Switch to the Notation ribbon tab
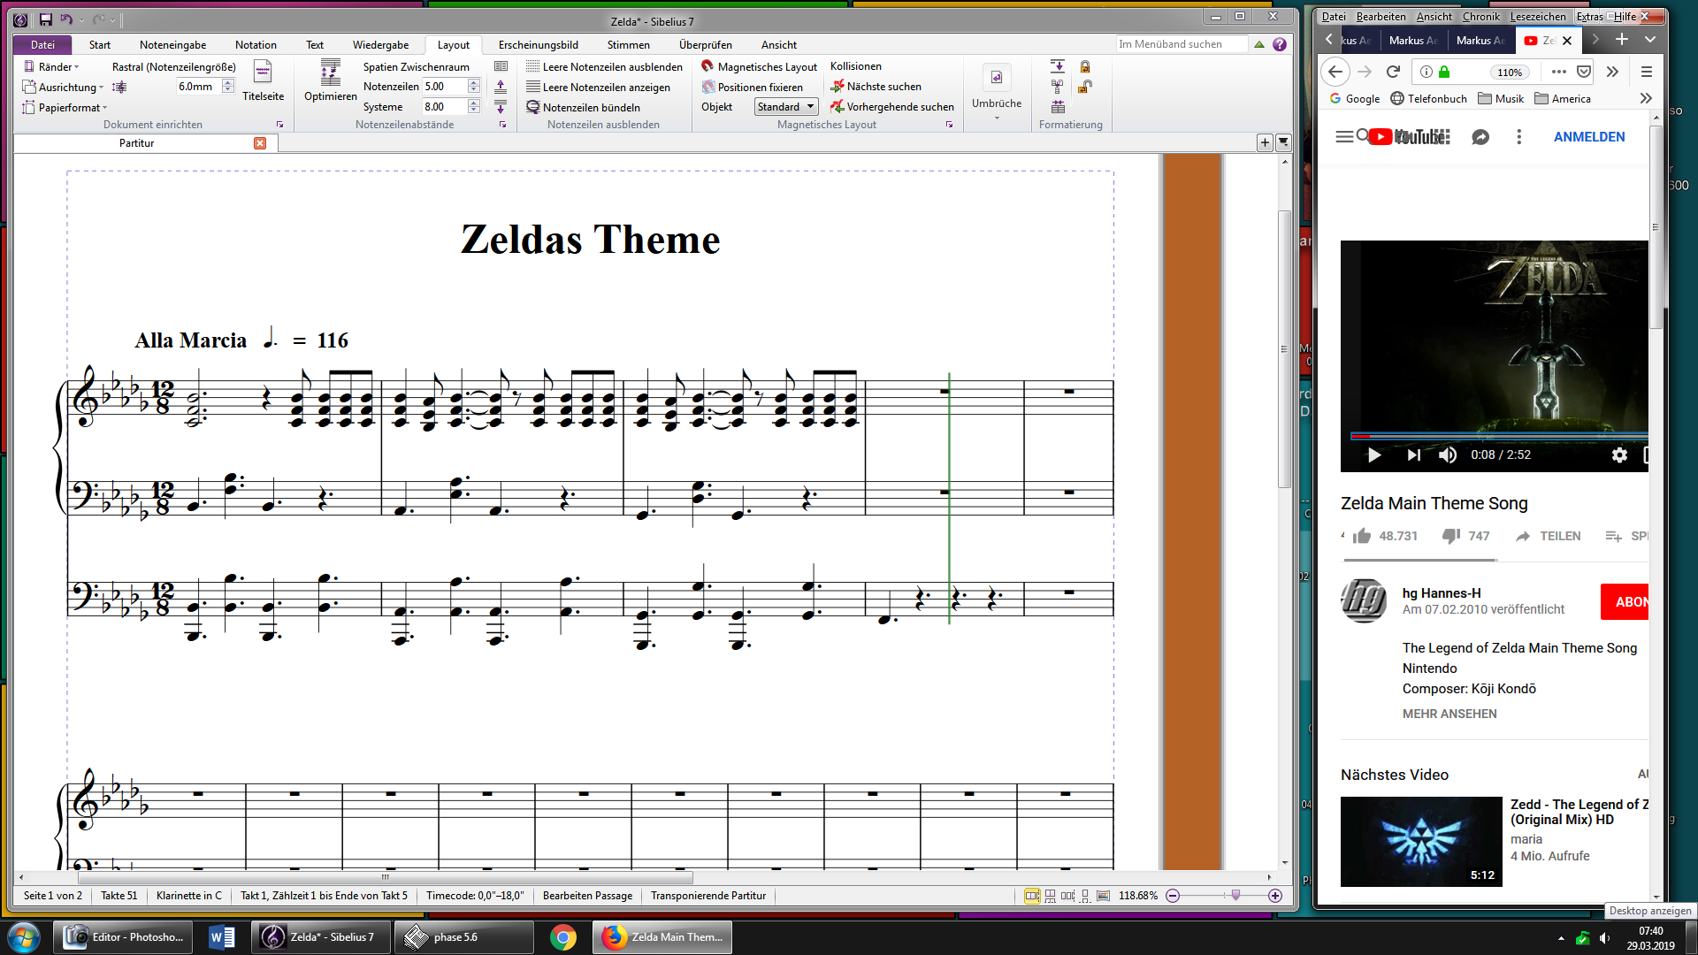This screenshot has height=955, width=1698. point(256,45)
